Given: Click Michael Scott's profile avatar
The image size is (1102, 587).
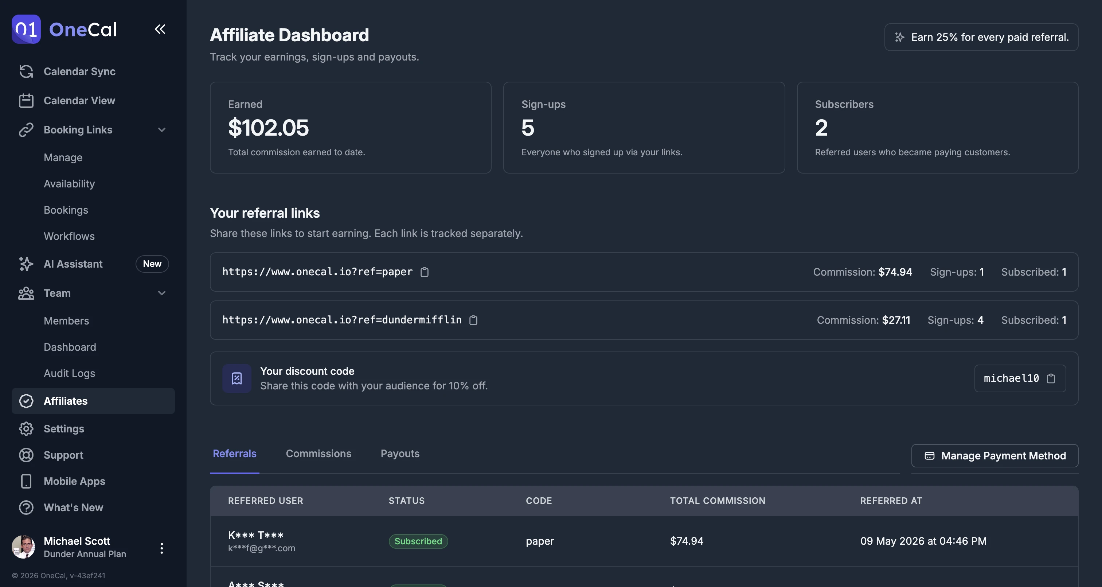Looking at the screenshot, I should click(24, 547).
